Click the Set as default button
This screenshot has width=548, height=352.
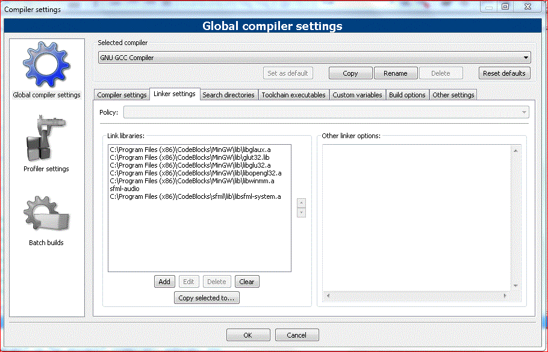coord(288,73)
